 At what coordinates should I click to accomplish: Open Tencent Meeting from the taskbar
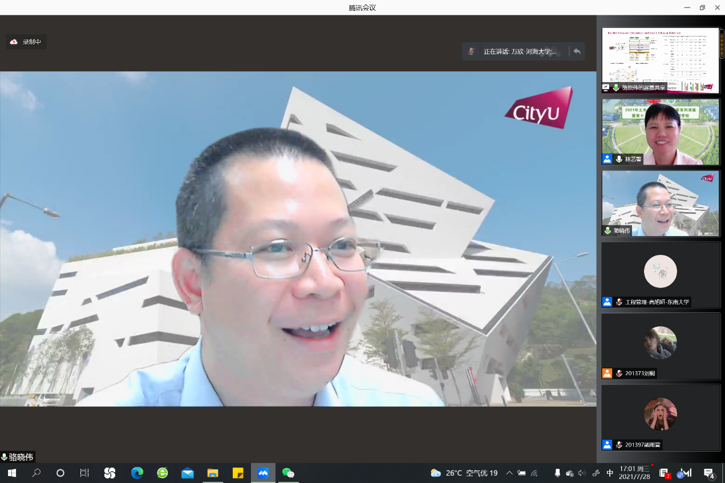tap(263, 473)
